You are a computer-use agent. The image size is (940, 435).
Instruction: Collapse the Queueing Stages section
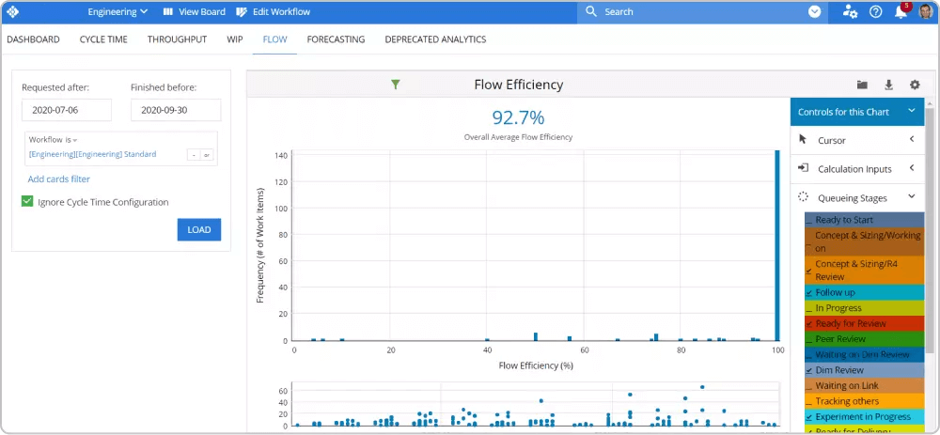911,198
